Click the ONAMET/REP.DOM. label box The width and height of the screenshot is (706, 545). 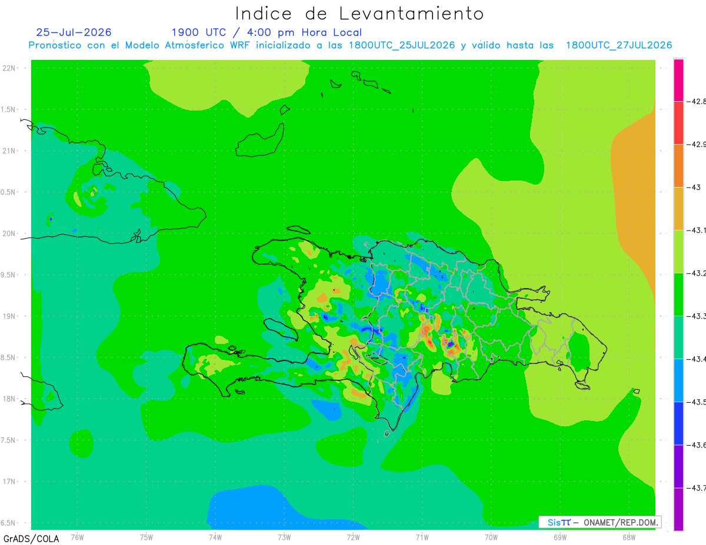pos(600,522)
